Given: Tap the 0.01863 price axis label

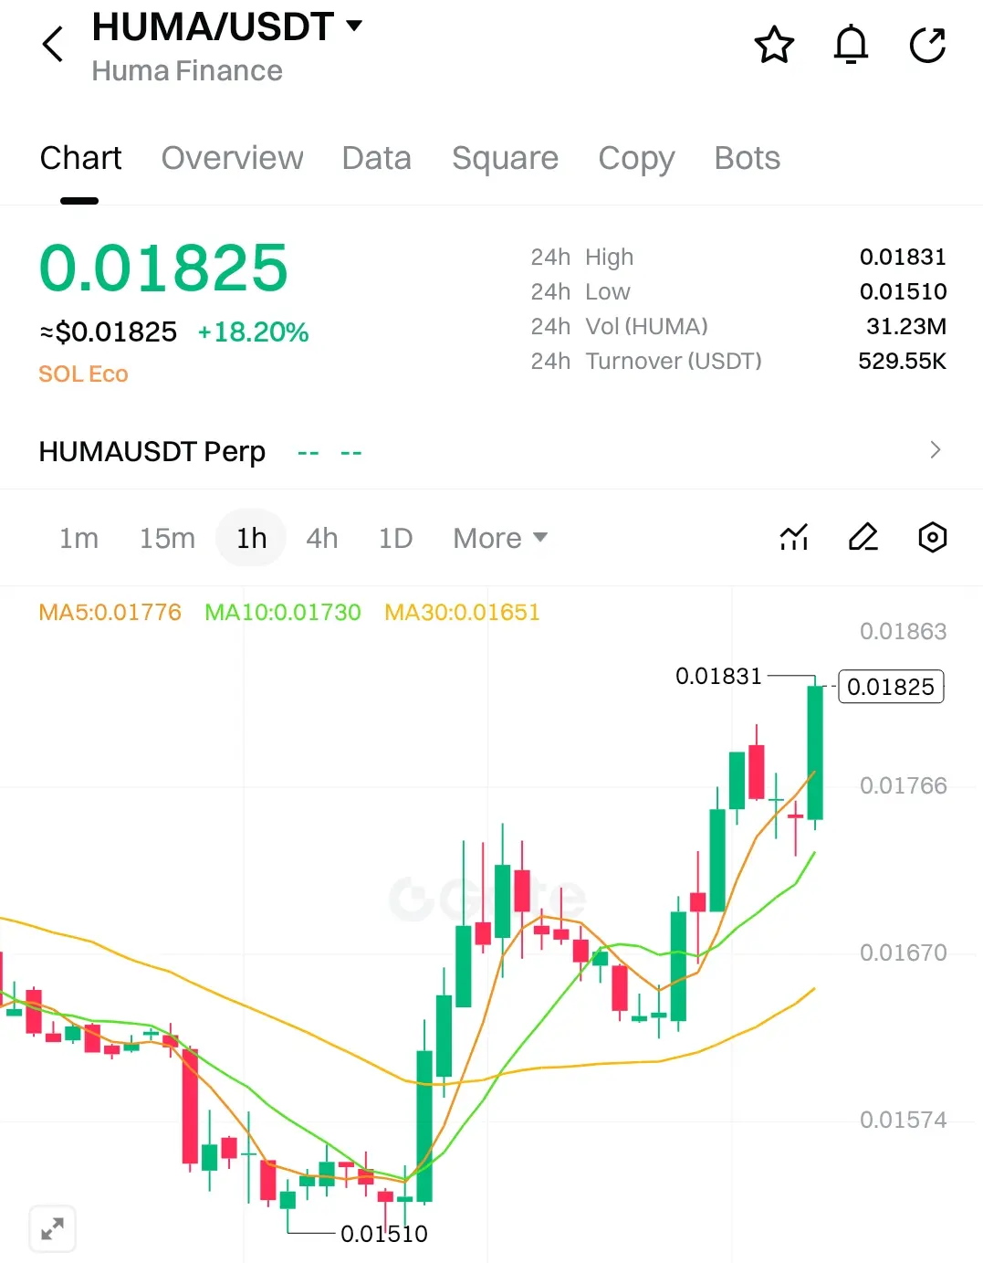Looking at the screenshot, I should [x=903, y=631].
